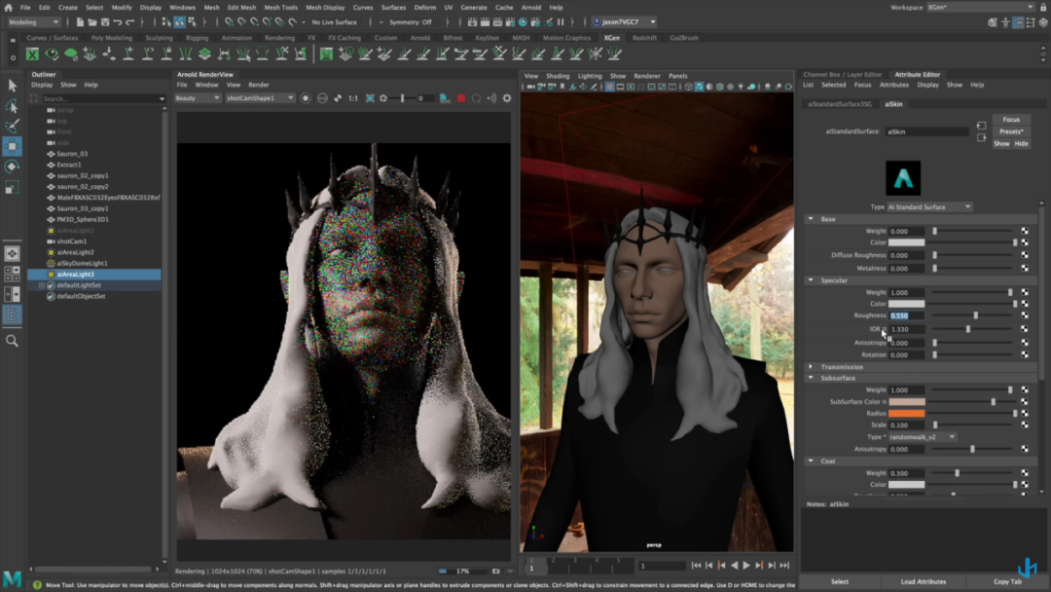This screenshot has width=1051, height=592.
Task: Activate the Scale tool in the toolbox
Action: pos(12,187)
